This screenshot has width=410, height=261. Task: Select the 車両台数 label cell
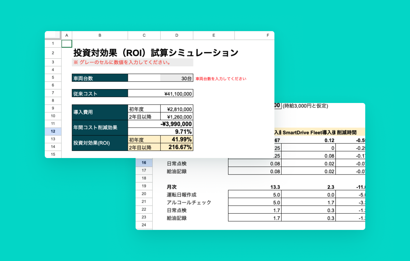tap(100, 78)
